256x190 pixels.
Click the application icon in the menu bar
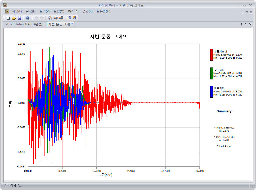click(x=7, y=11)
